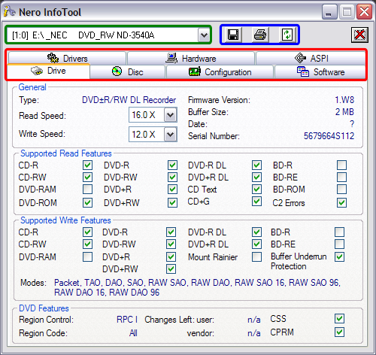
Task: Open the Read Speed dropdown arrow
Action: tap(171, 115)
